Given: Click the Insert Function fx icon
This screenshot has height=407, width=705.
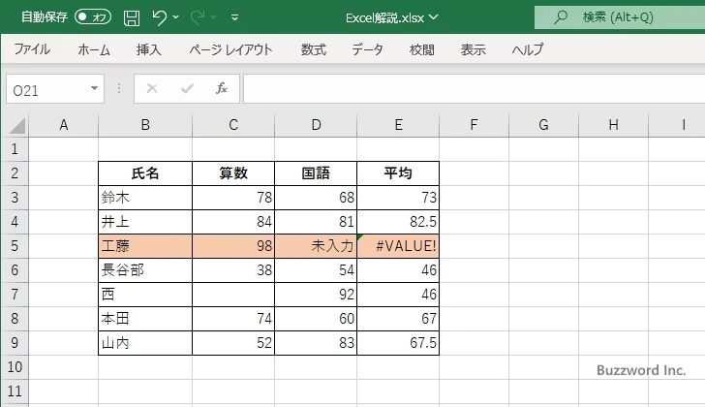Looking at the screenshot, I should coord(222,88).
